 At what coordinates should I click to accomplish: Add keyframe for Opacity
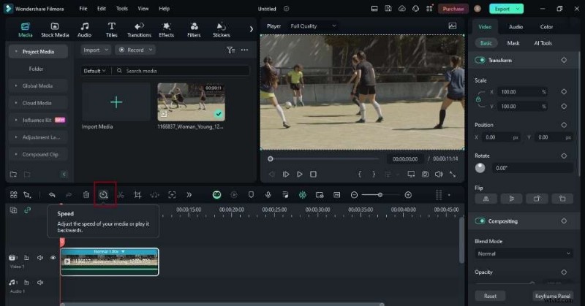coord(564,272)
